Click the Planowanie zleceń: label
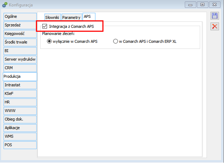 (58, 34)
